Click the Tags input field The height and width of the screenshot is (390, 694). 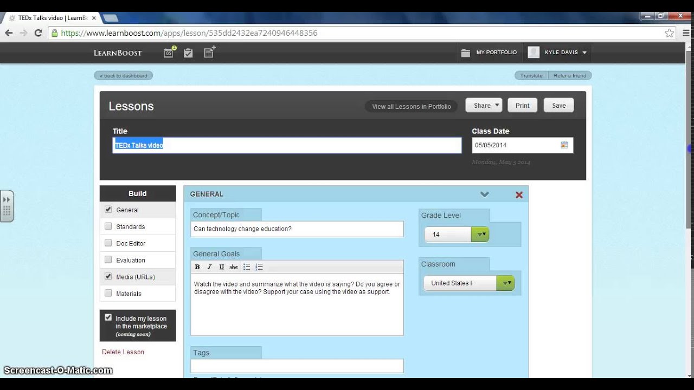click(297, 366)
